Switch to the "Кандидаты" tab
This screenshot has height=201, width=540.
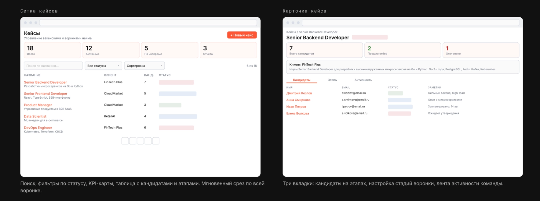[301, 80]
